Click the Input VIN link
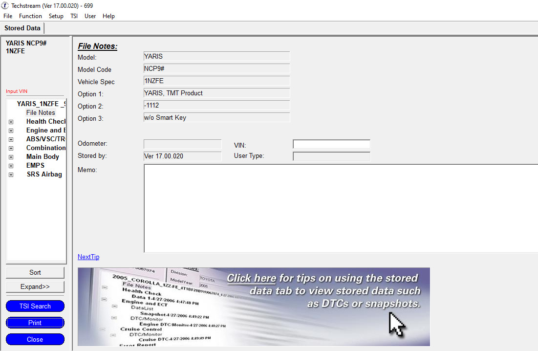538x351 pixels. (17, 91)
